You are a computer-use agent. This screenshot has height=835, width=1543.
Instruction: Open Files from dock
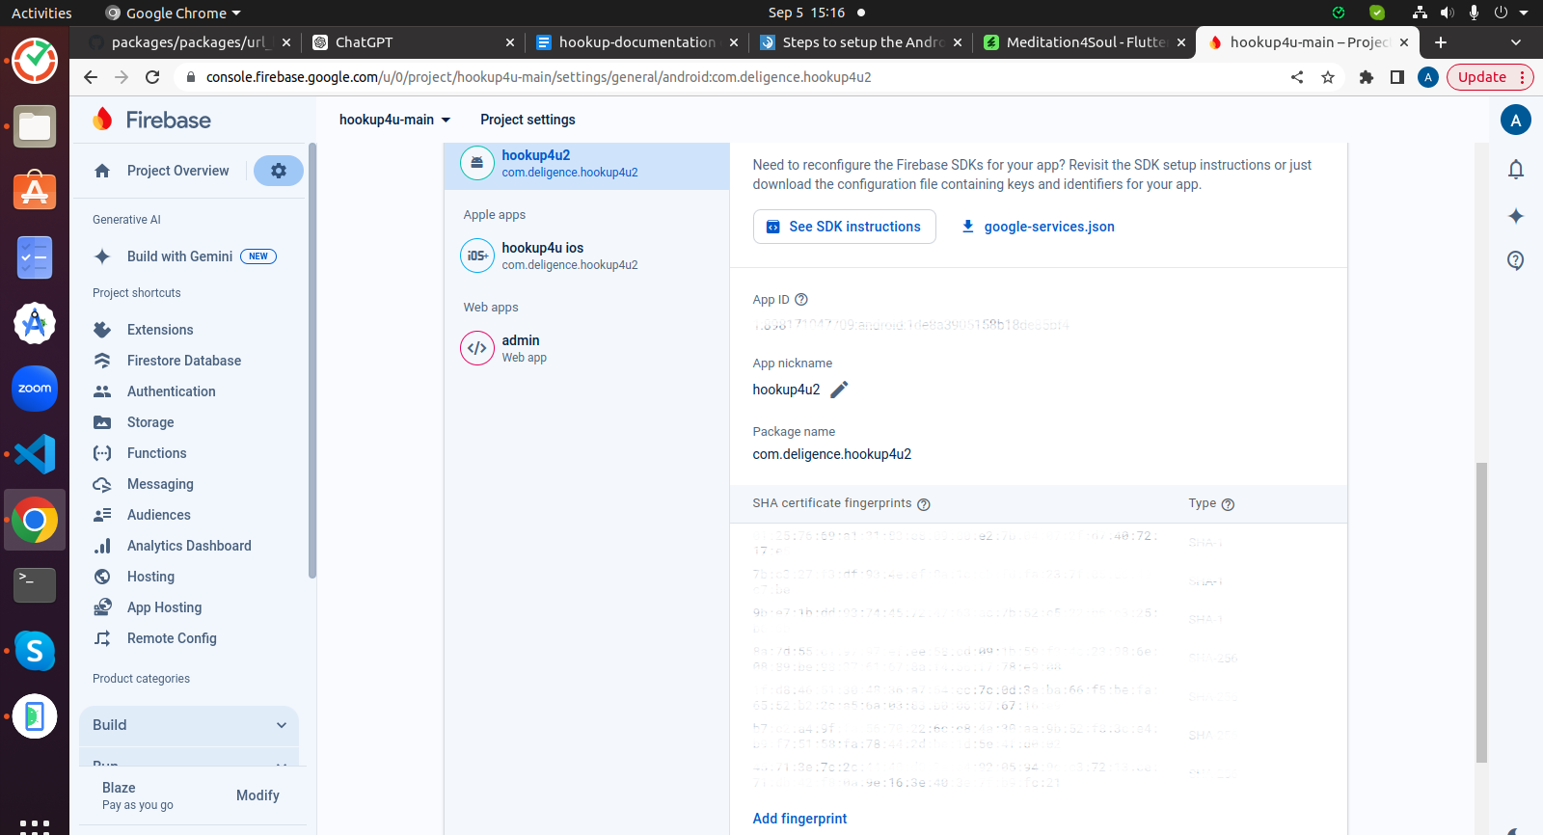point(35,126)
